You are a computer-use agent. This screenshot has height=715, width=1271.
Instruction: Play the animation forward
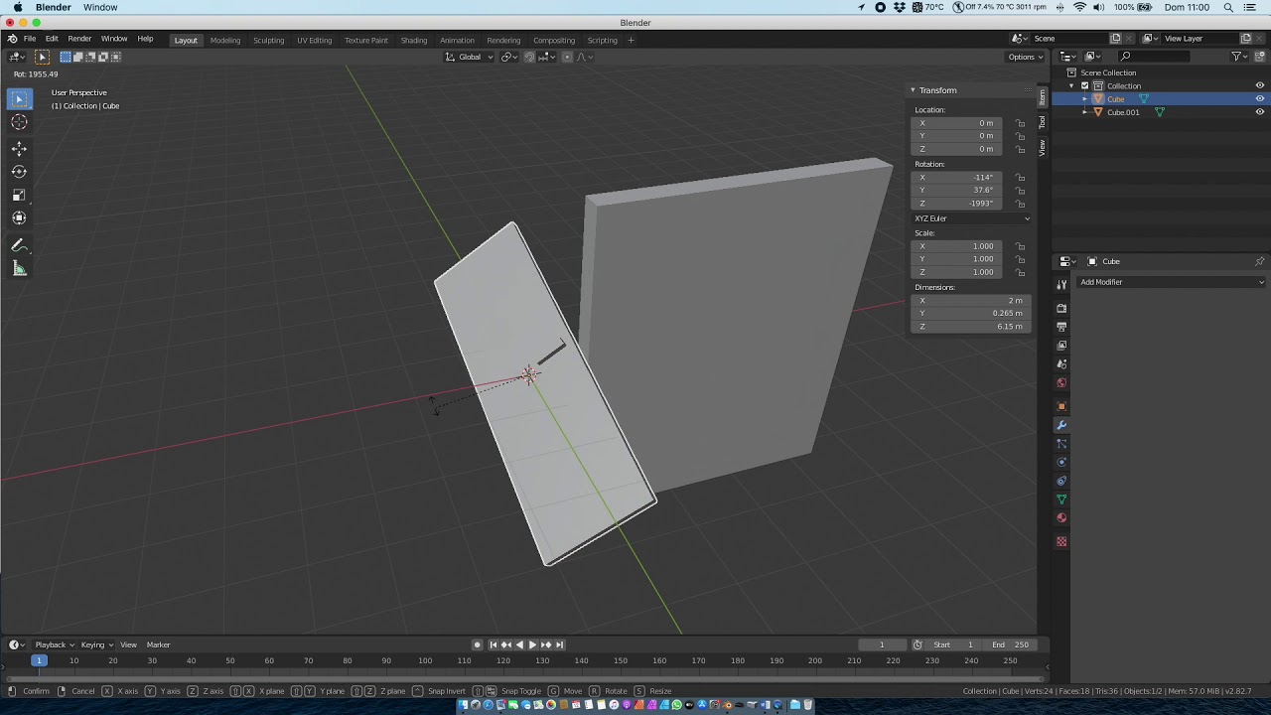pyautogui.click(x=532, y=644)
